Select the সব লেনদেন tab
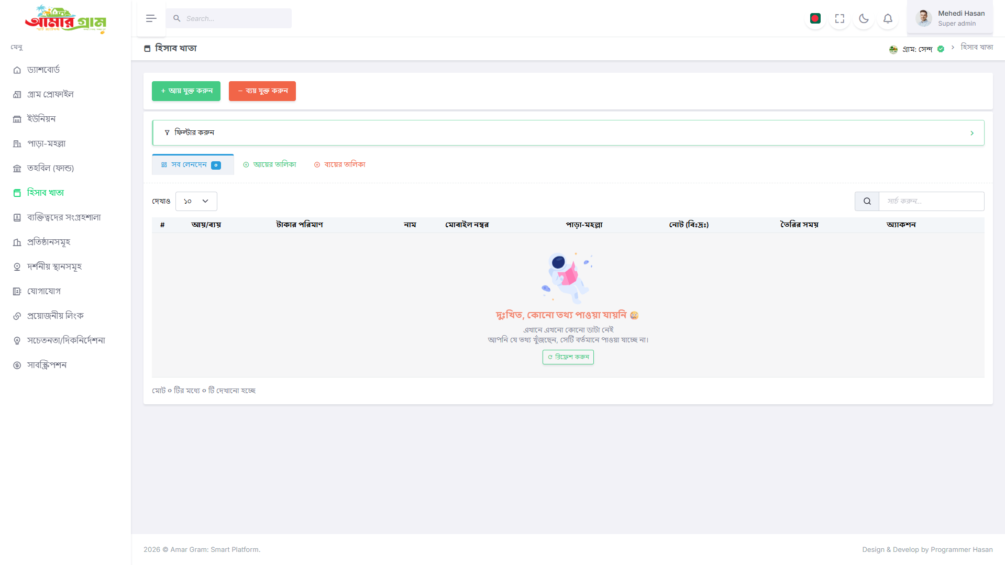 (193, 164)
